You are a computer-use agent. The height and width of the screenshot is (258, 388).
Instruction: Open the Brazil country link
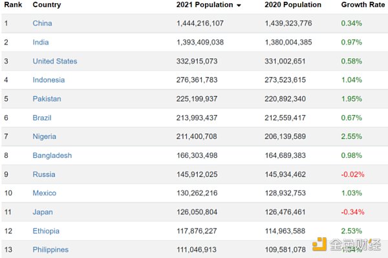click(42, 118)
